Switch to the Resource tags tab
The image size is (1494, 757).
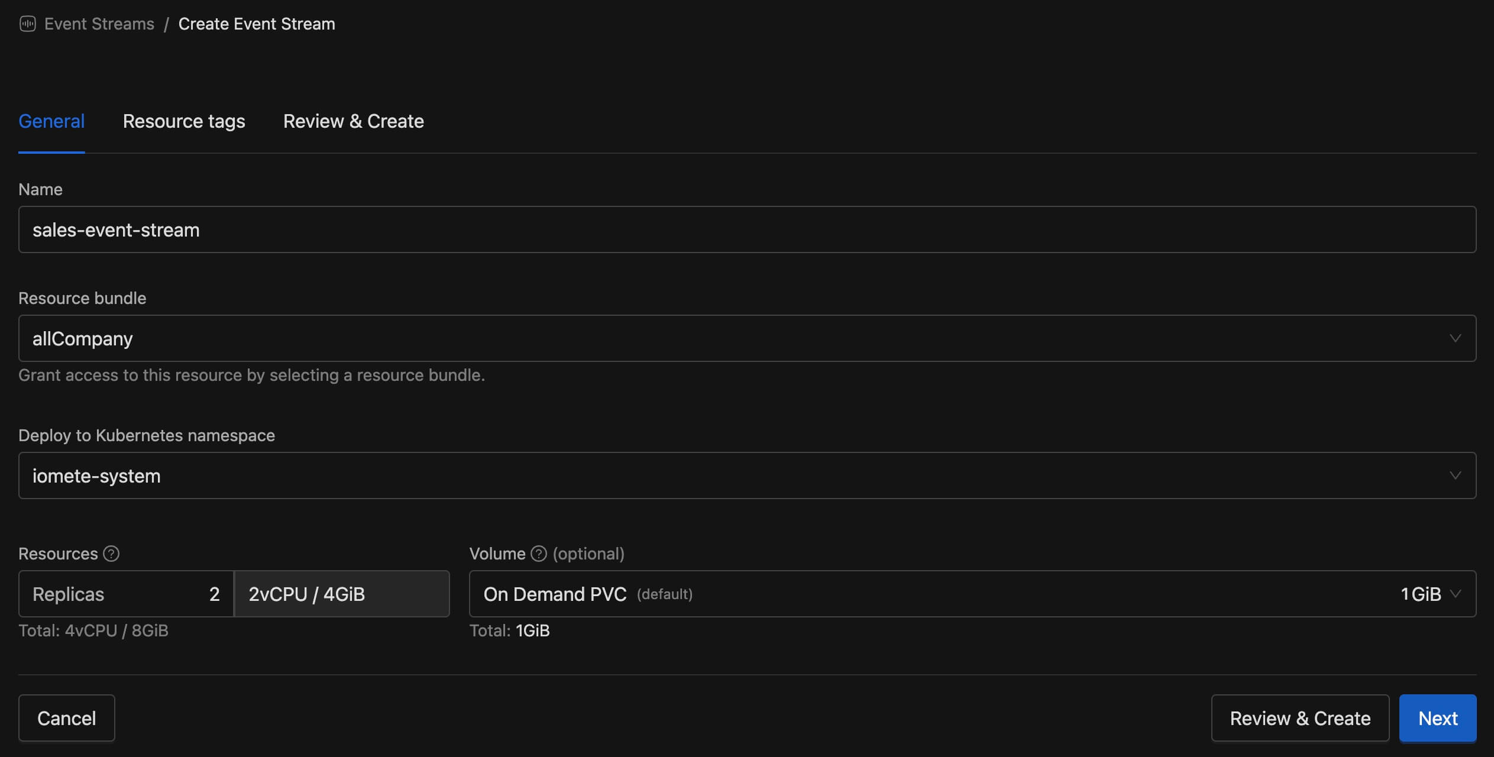click(x=184, y=121)
